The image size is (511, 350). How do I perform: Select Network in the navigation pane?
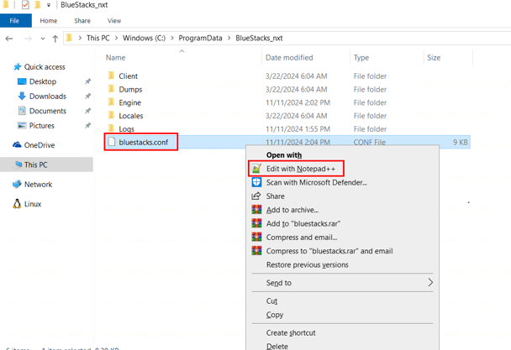click(x=32, y=185)
